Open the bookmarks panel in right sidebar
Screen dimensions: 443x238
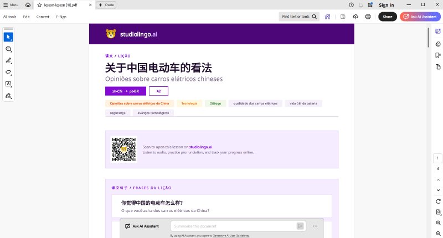point(437,55)
